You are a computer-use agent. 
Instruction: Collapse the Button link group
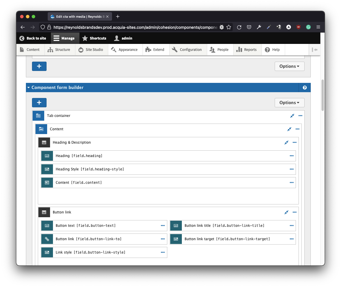click(x=286, y=212)
